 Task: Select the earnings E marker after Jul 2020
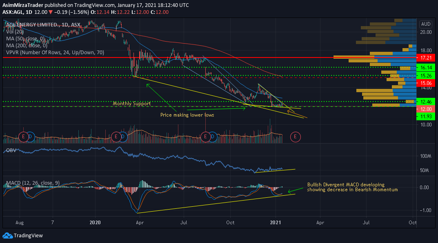coord(206,137)
